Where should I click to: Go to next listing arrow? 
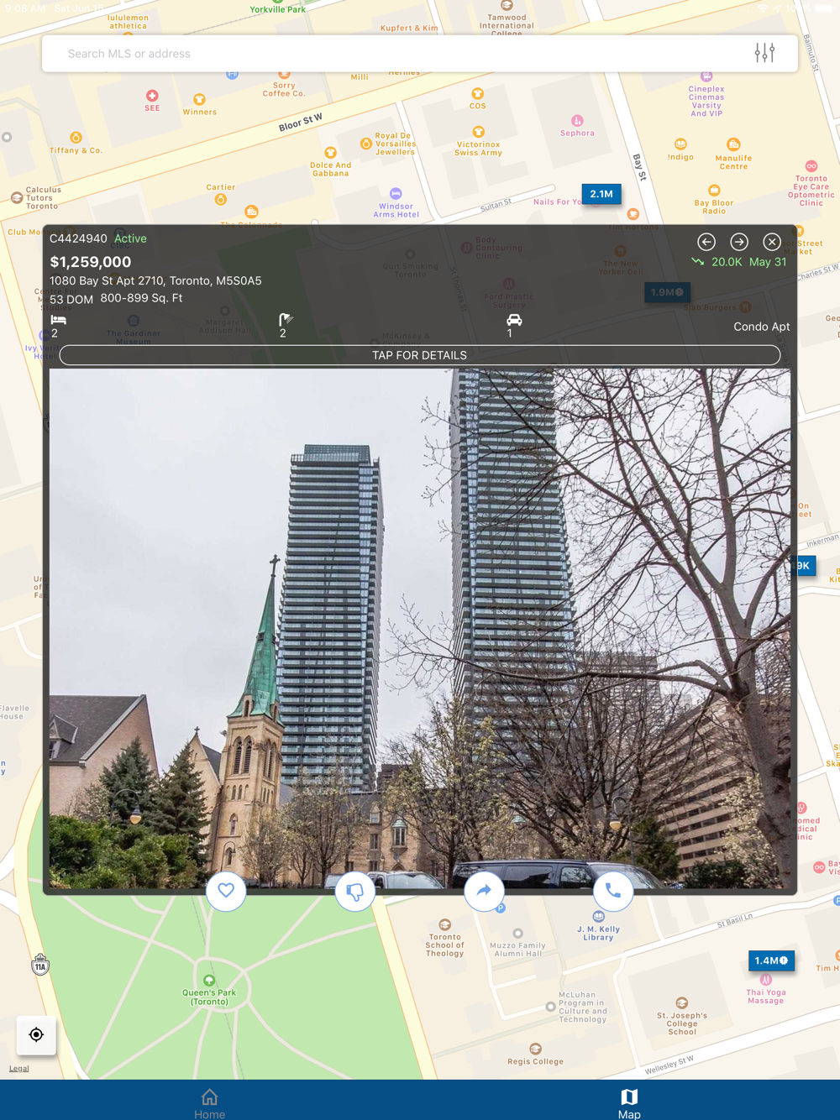739,242
